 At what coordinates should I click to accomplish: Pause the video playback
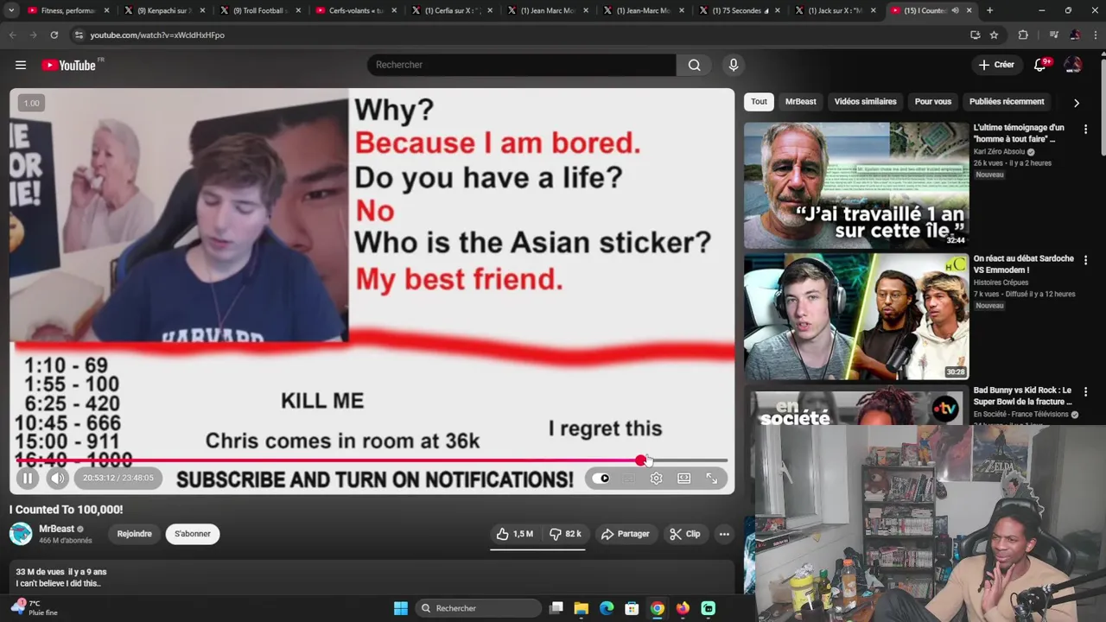(27, 478)
